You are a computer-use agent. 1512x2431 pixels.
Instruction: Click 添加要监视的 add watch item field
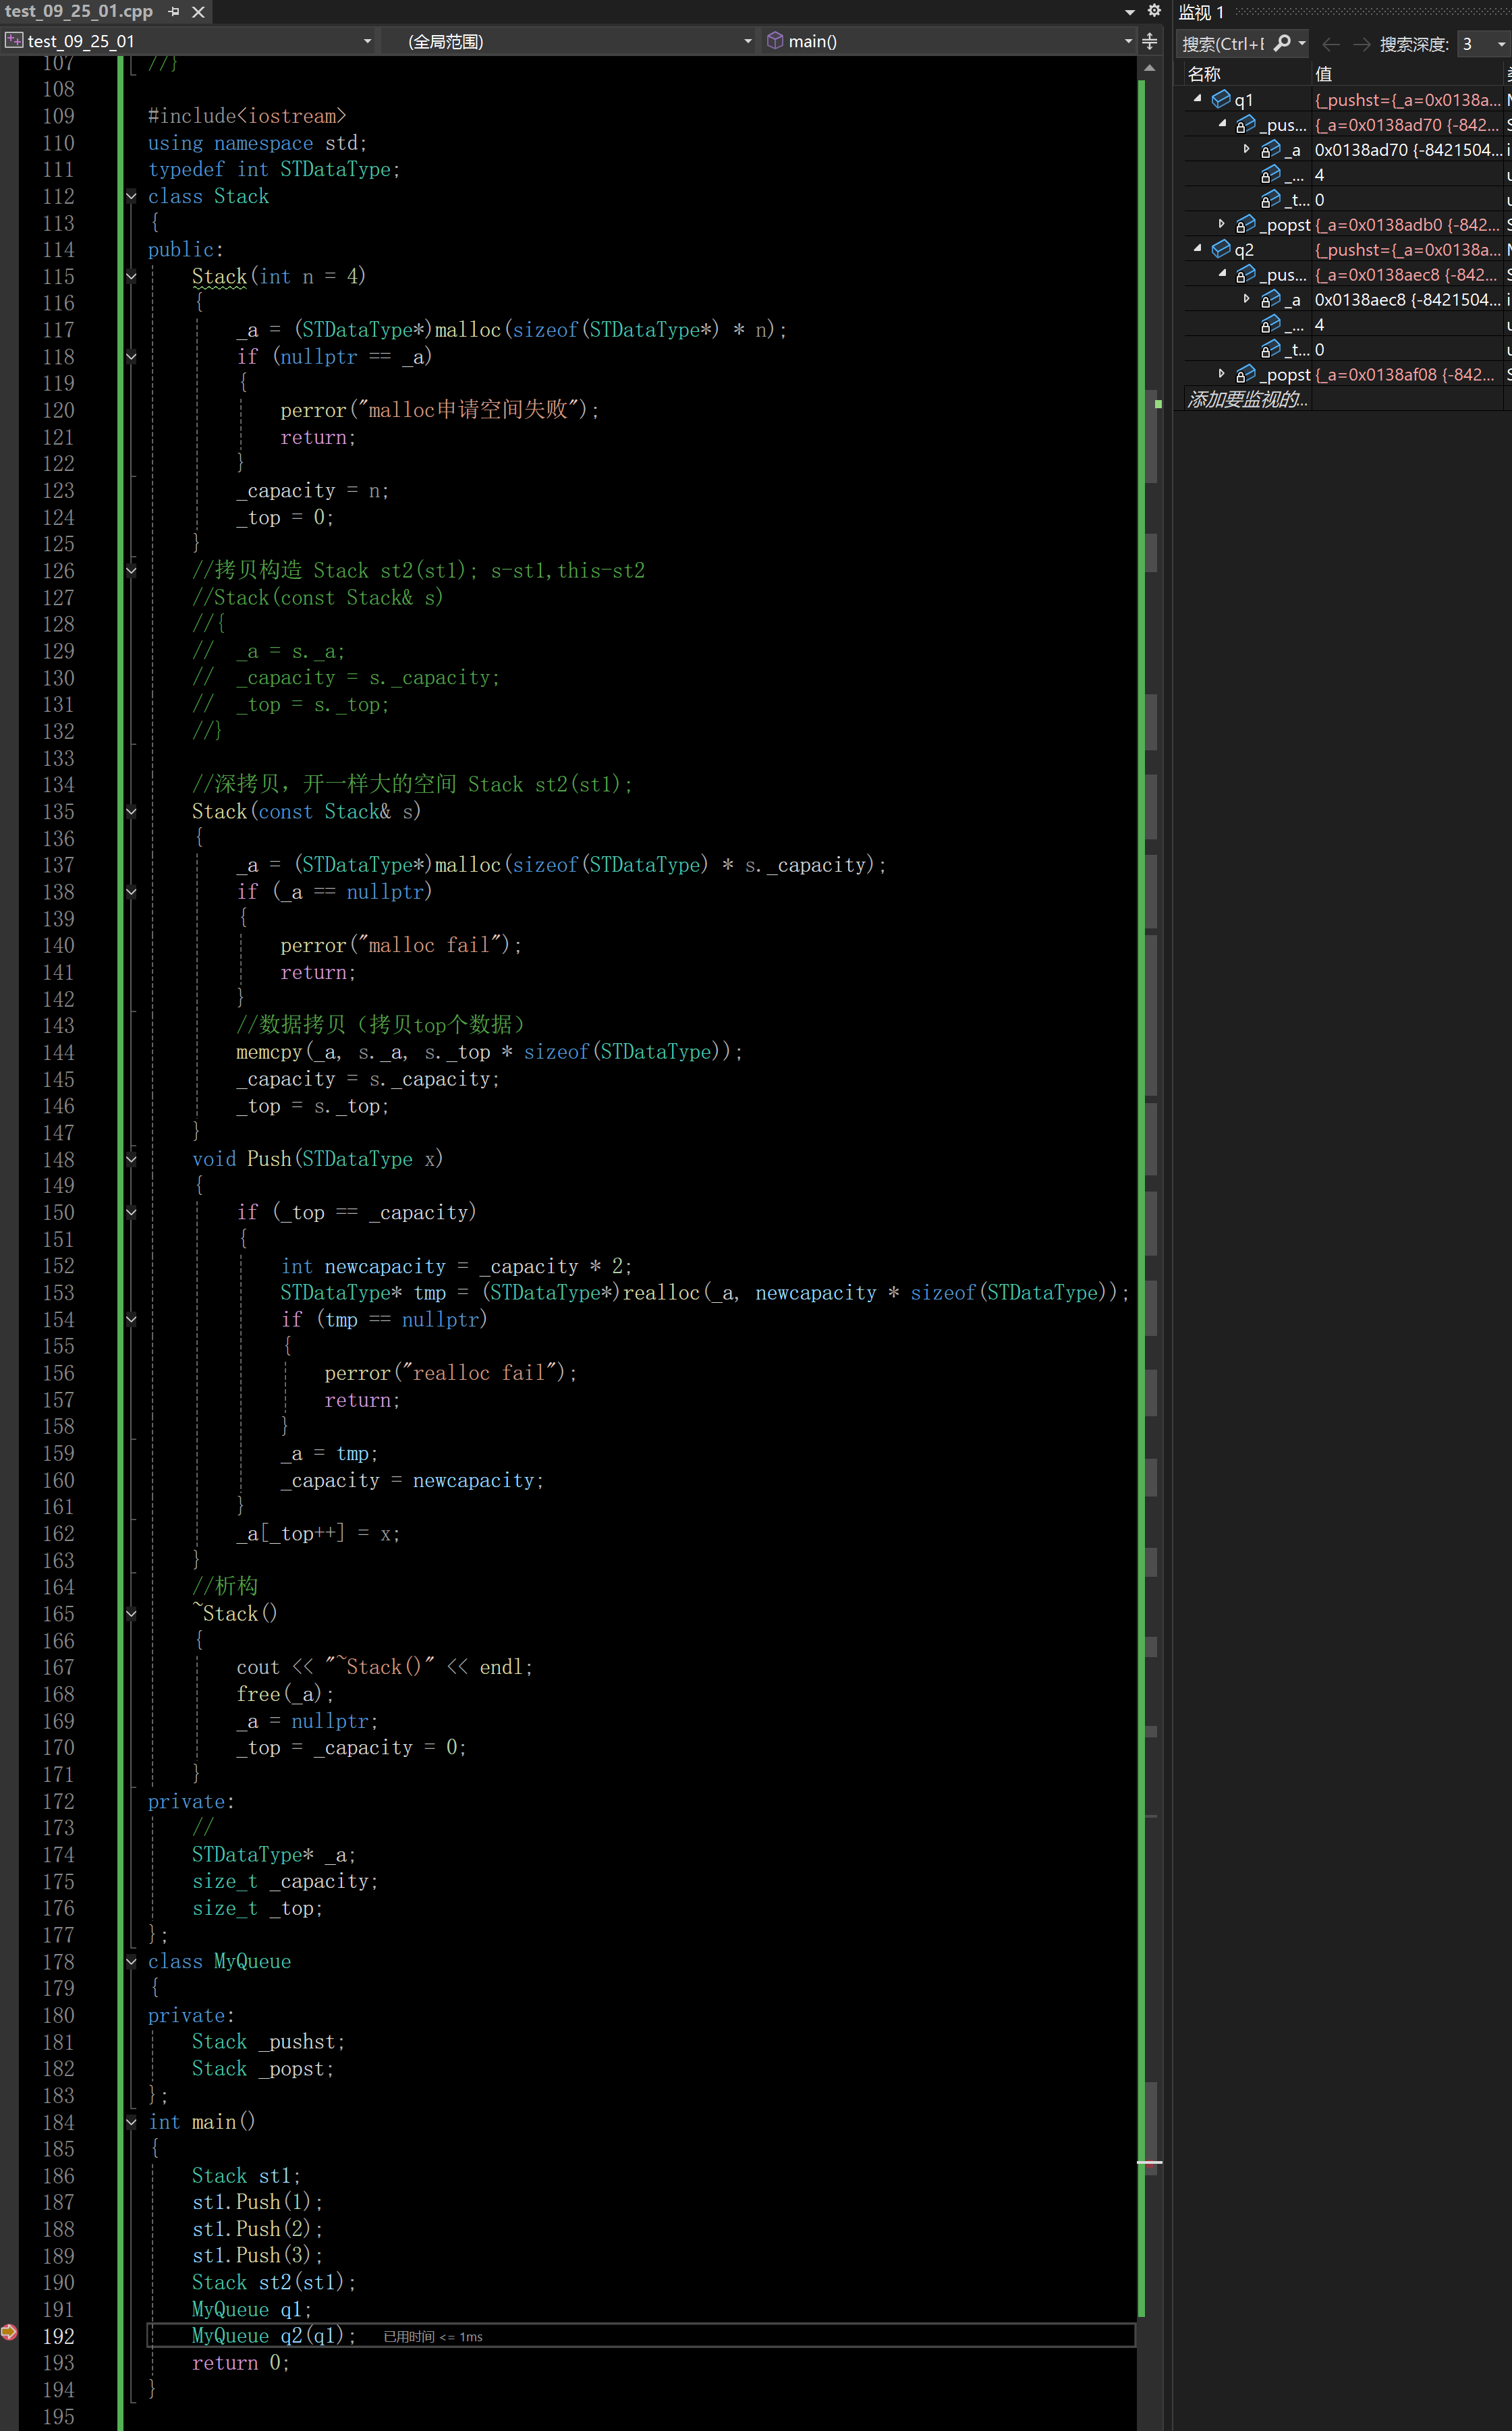1247,399
